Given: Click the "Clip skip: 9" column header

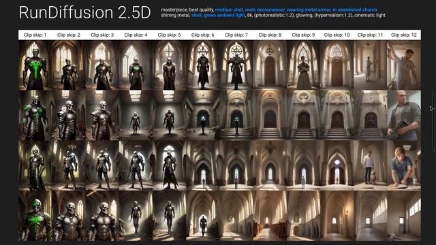Looking at the screenshot, I should pyautogui.click(x=303, y=35).
